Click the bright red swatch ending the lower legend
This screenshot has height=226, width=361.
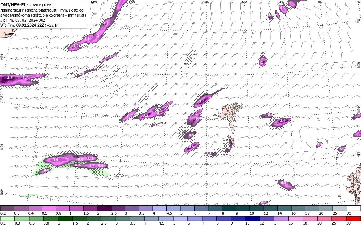(353, 218)
